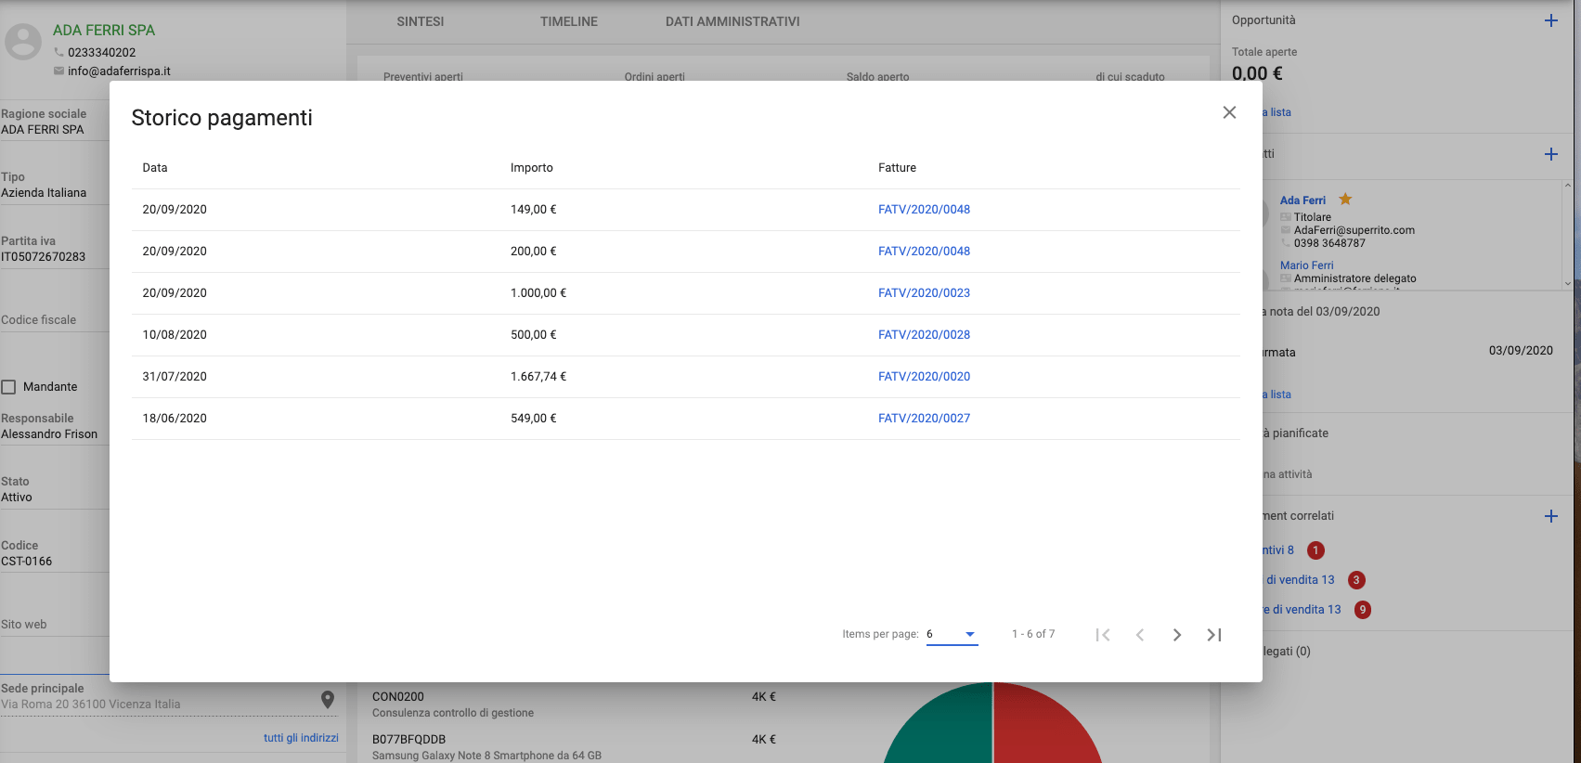
Task: Open invoice FATV/2020/0048 for 149,00 €
Action: click(924, 210)
